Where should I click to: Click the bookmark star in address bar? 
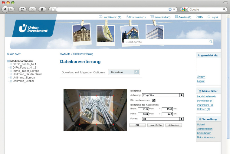point(170,9)
